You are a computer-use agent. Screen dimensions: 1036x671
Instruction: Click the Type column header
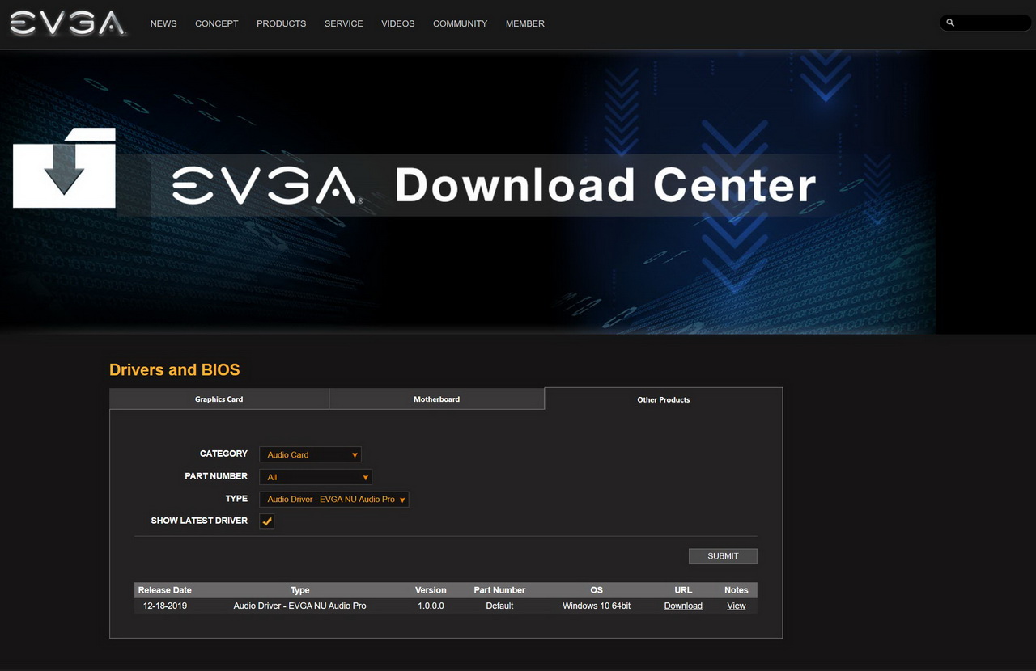[x=300, y=590]
